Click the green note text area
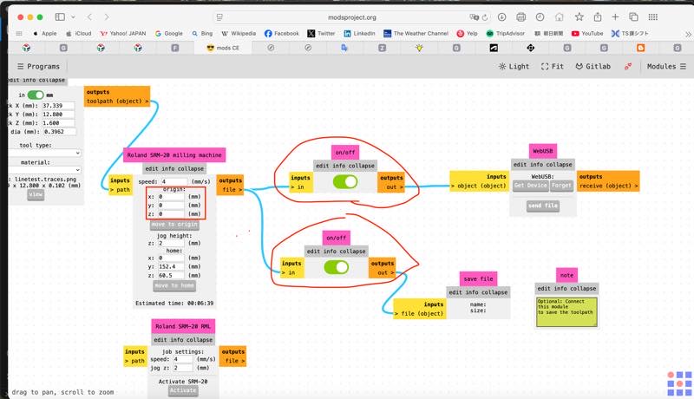 coord(566,312)
